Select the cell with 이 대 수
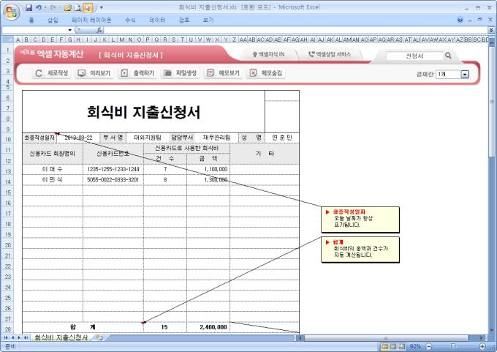497x352 pixels. pos(53,169)
